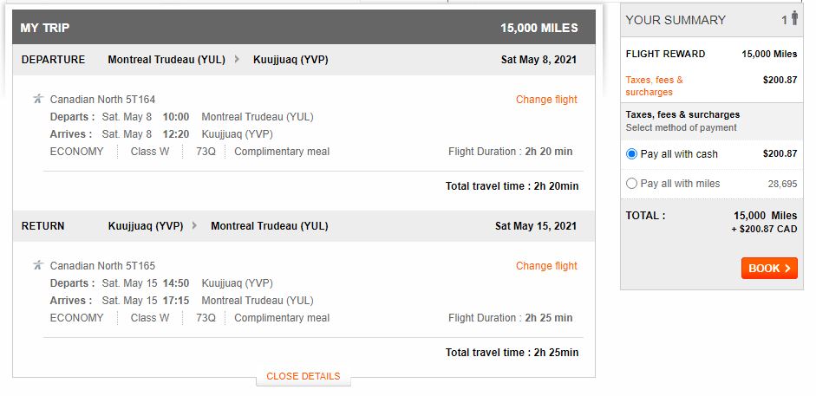The image size is (816, 396).
Task: Open the Taxes, fees & surcharges link
Action: click(654, 86)
